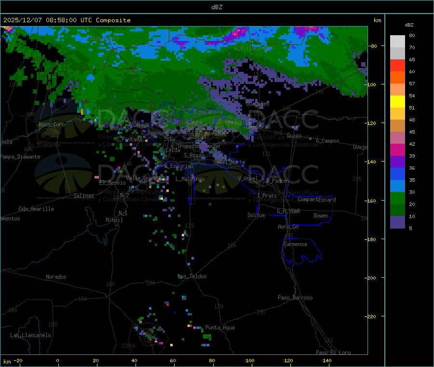Click the Guadales map label

point(258,104)
